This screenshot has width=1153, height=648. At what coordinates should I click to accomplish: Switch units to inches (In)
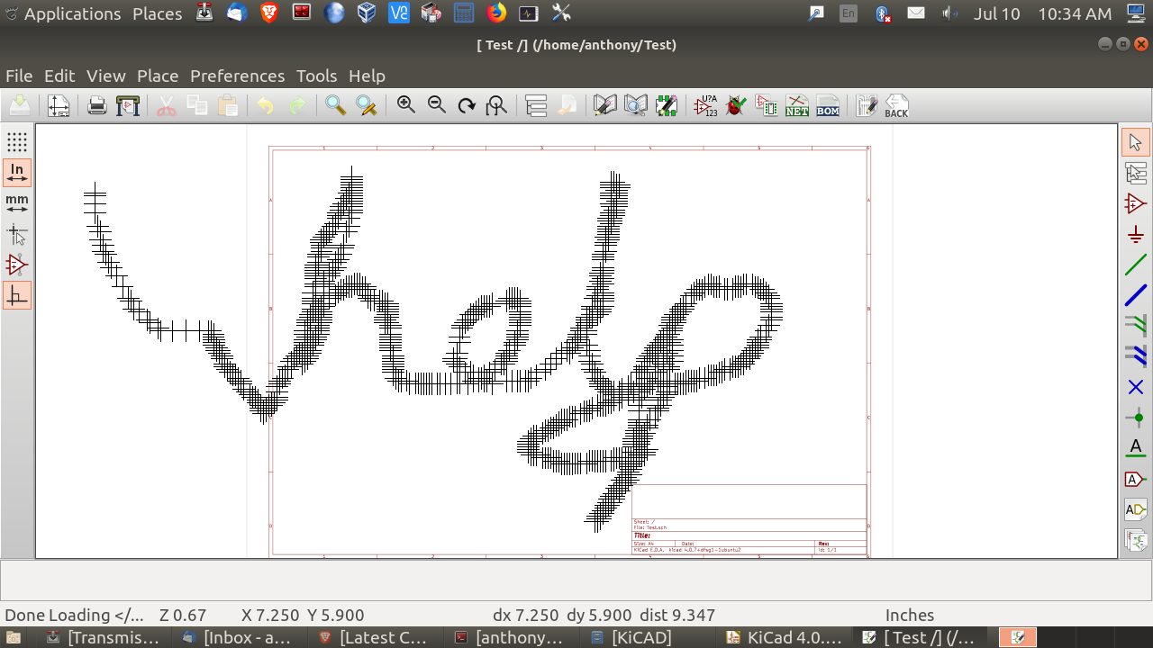pyautogui.click(x=17, y=173)
